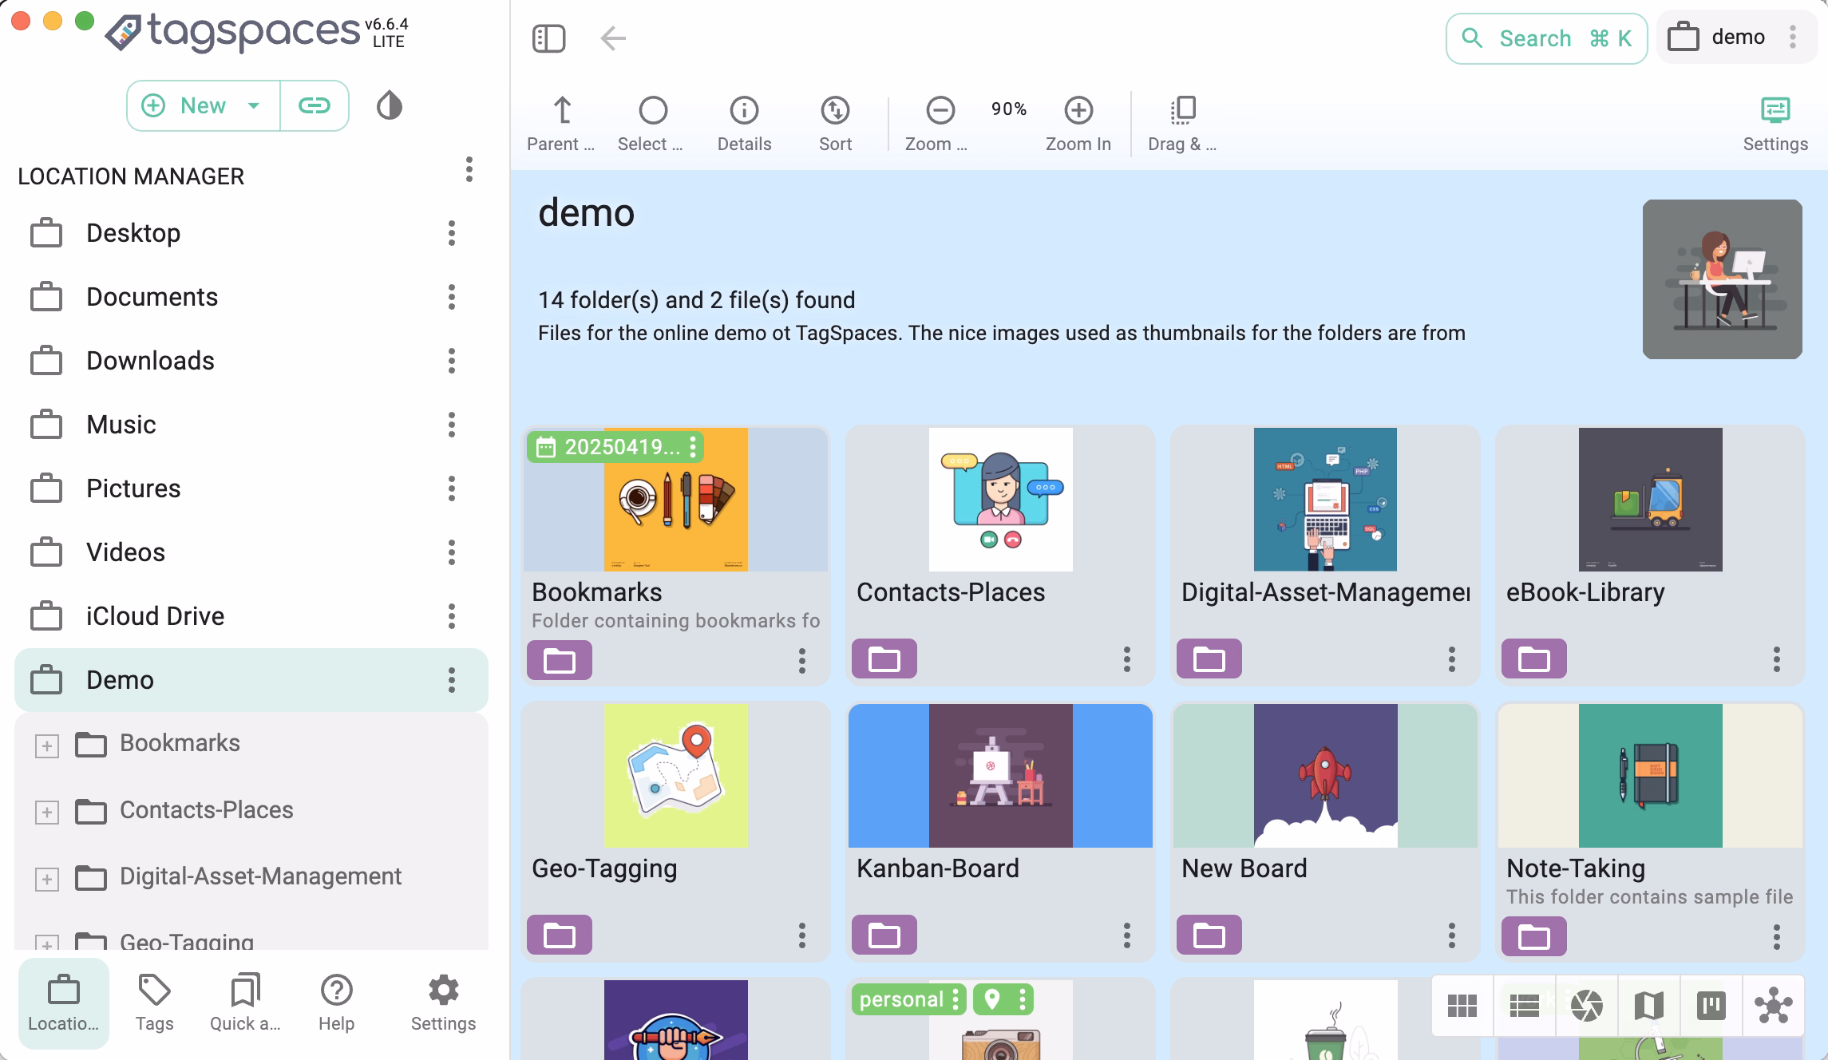1828x1060 pixels.
Task: Open the Sort options icon
Action: [x=835, y=110]
